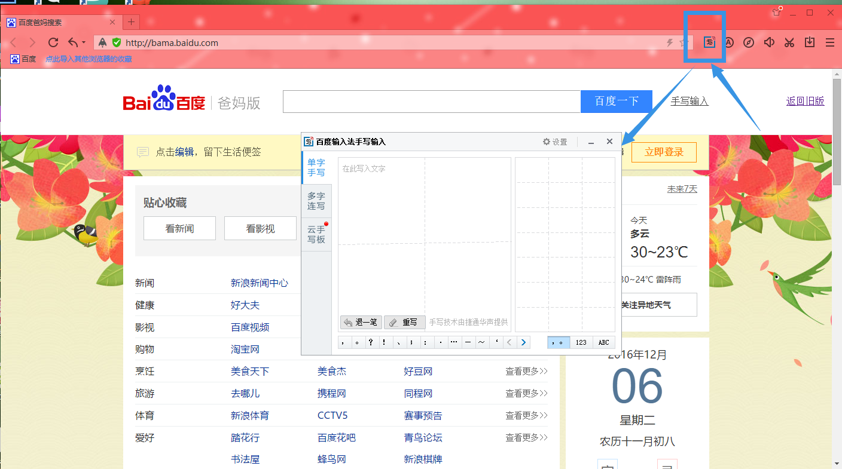Click the 手写输入 link

(x=690, y=102)
